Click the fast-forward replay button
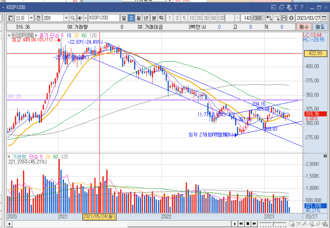 coord(254,224)
